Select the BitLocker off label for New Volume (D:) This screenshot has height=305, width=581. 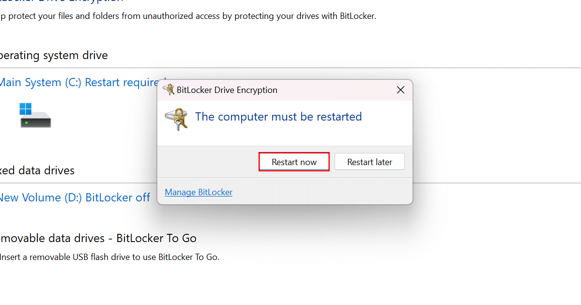[118, 197]
